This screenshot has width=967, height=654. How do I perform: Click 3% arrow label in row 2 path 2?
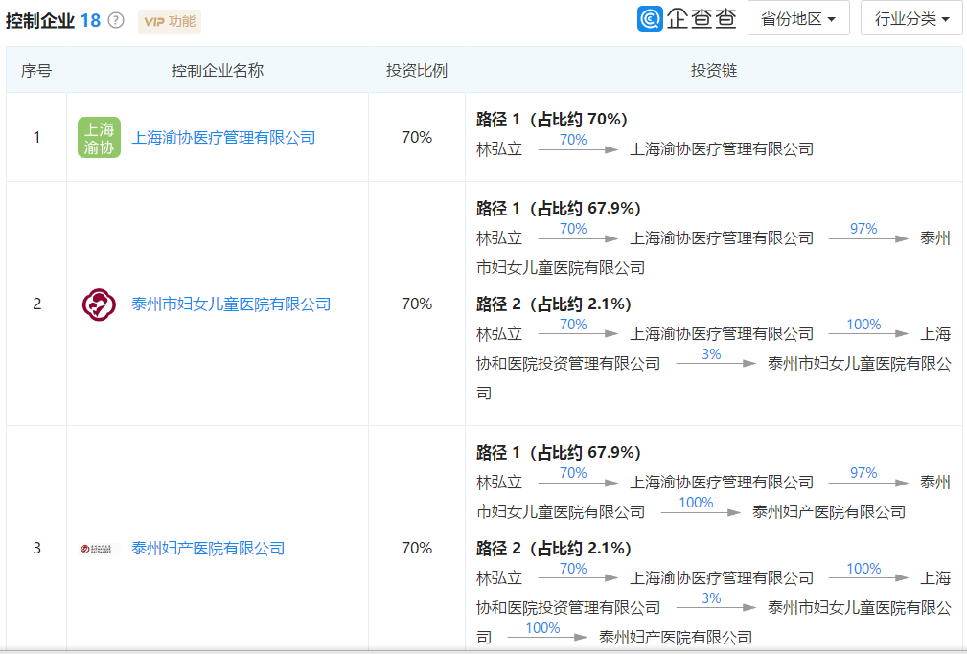(711, 354)
